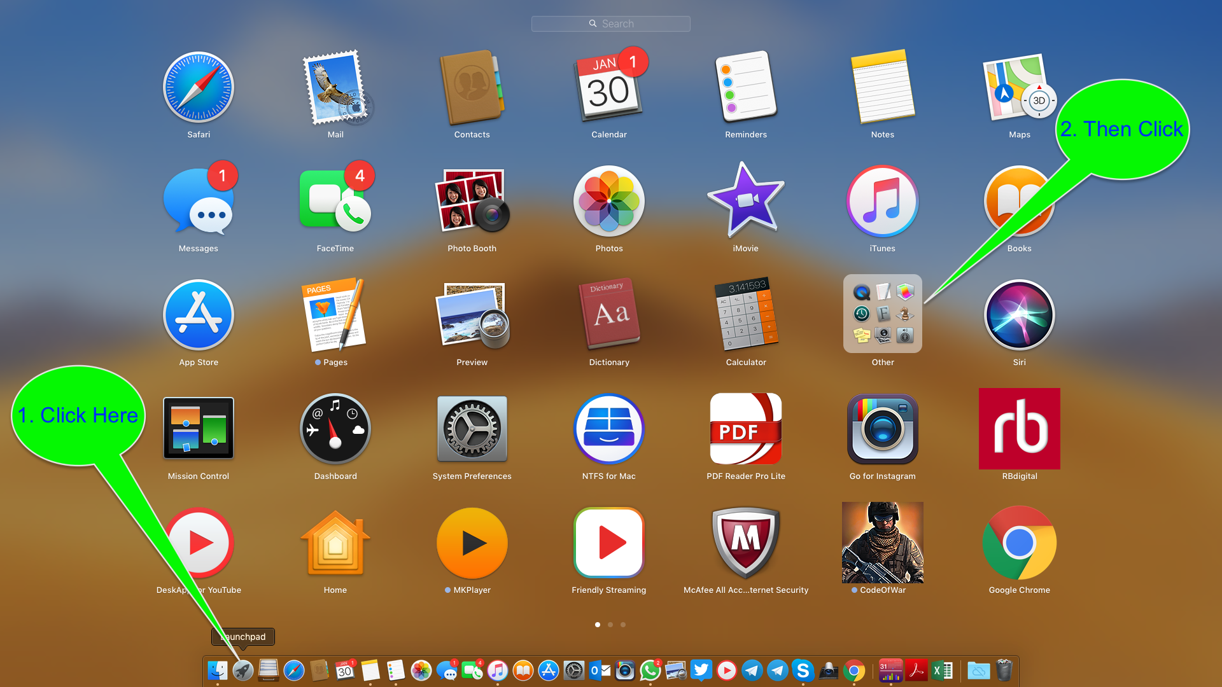
Task: Open System Preferences in the app grid
Action: (x=472, y=429)
